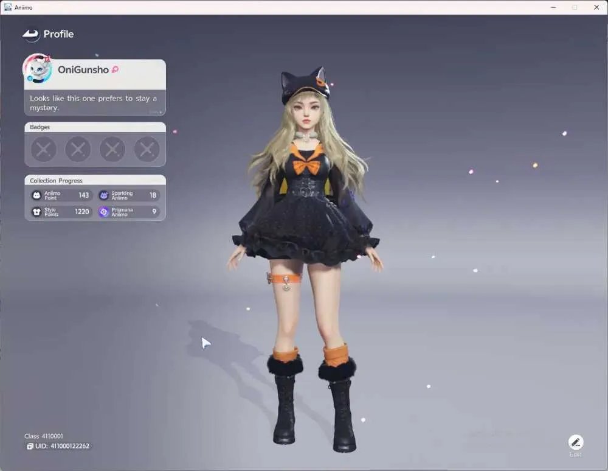The height and width of the screenshot is (471, 608).
Task: Click the Prismana Aniimo icon
Action: point(103,212)
